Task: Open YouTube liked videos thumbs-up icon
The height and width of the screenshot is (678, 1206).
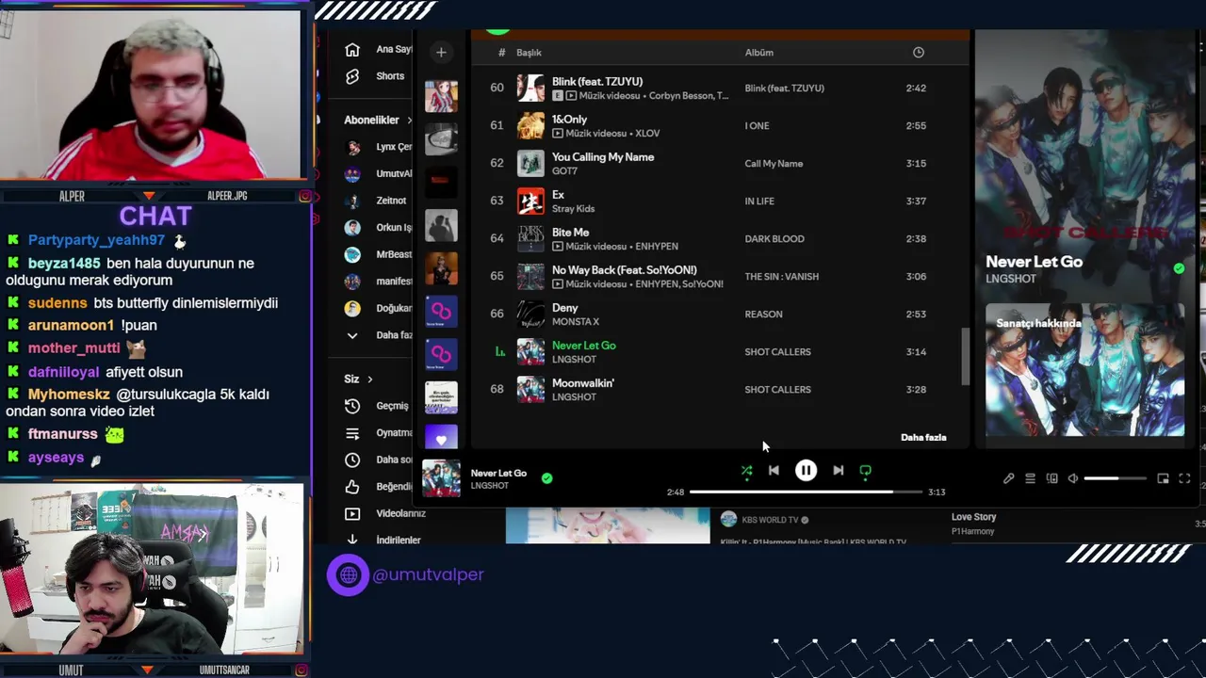Action: tap(352, 487)
